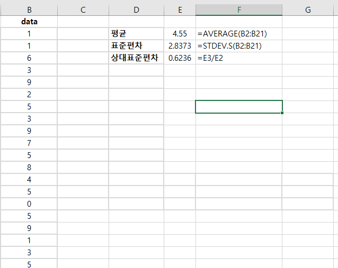Click the active green-bordered cell in column F

pyautogui.click(x=239, y=107)
